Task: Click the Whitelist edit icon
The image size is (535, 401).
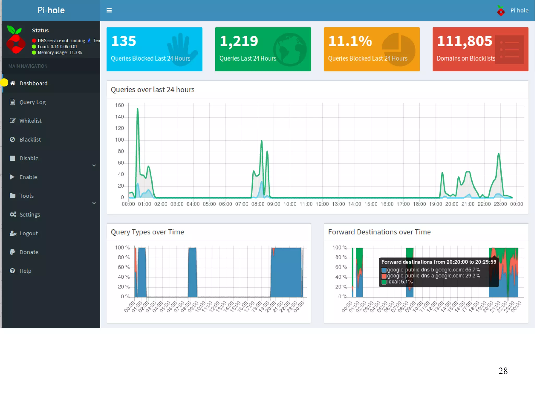Action: pyautogui.click(x=12, y=121)
